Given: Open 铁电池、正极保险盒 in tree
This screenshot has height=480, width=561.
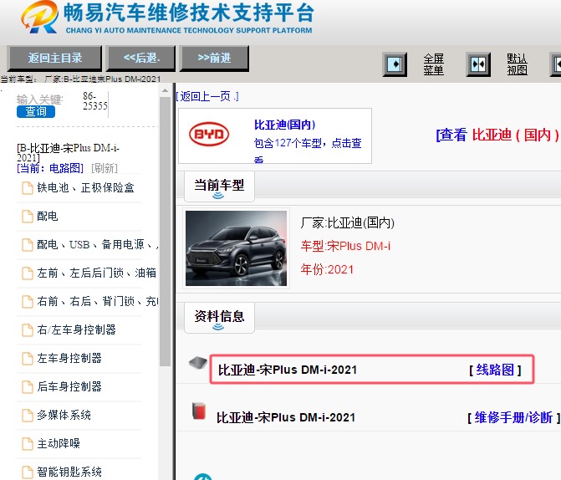Looking at the screenshot, I should pos(85,187).
